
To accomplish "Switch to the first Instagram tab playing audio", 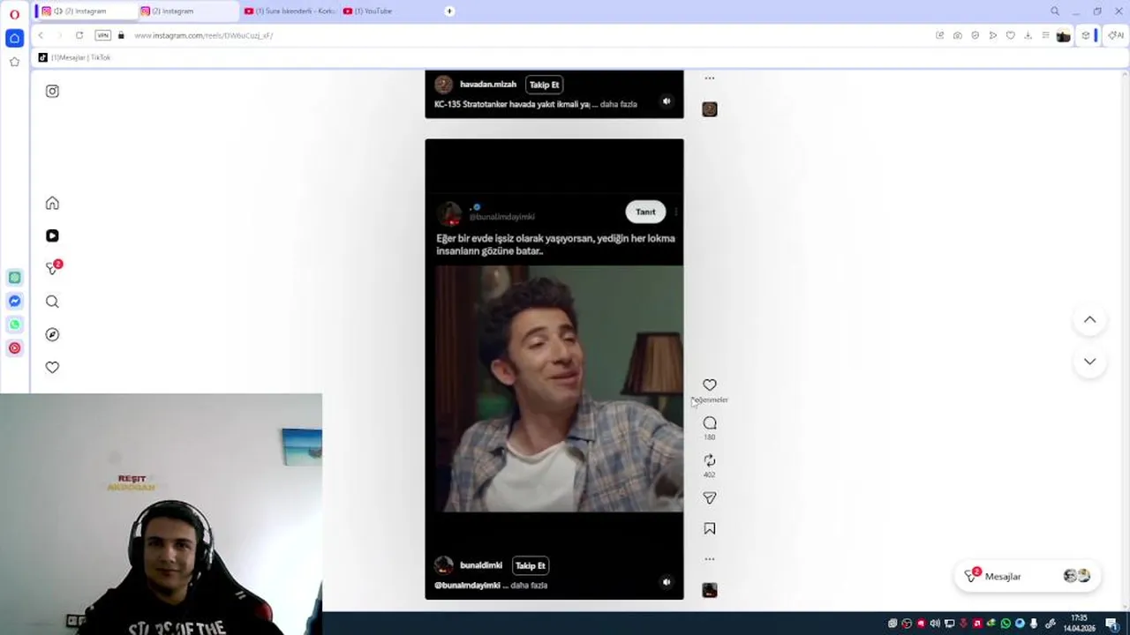I will pyautogui.click(x=86, y=11).
